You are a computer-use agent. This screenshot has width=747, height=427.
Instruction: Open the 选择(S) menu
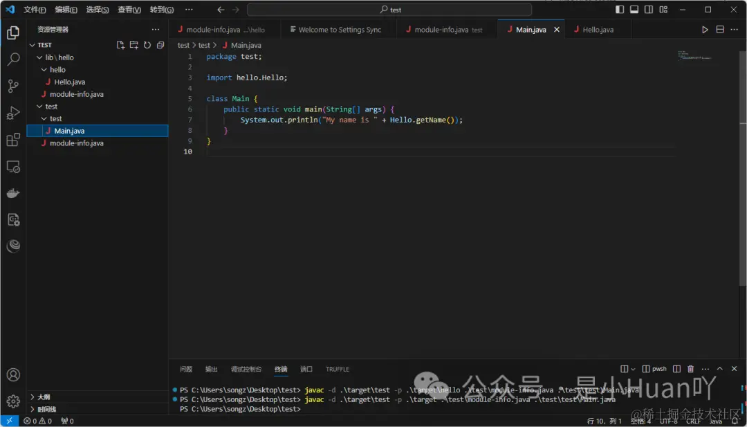click(x=98, y=10)
